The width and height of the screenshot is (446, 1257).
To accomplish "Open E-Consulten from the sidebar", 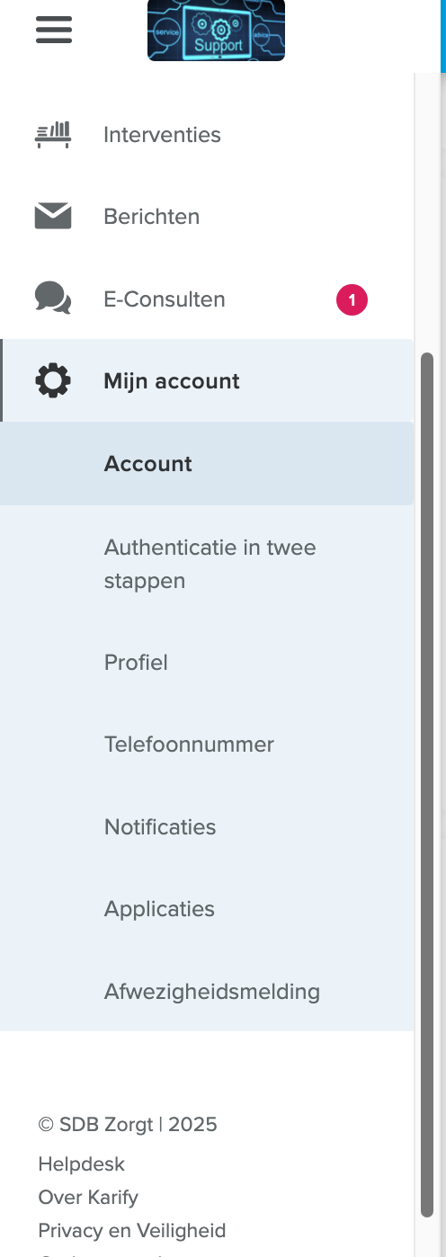I will click(208, 299).
